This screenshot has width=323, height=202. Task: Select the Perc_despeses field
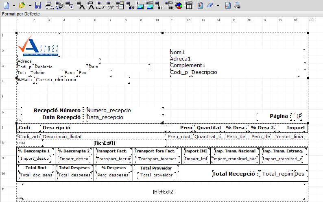pyautogui.click(x=113, y=175)
